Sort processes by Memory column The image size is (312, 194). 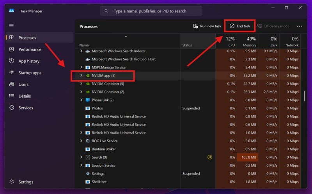click(x=249, y=42)
